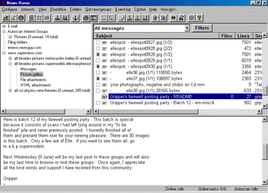
Task: Check the box for ellespot0929.jpg (1/1)
Action: 98,61
